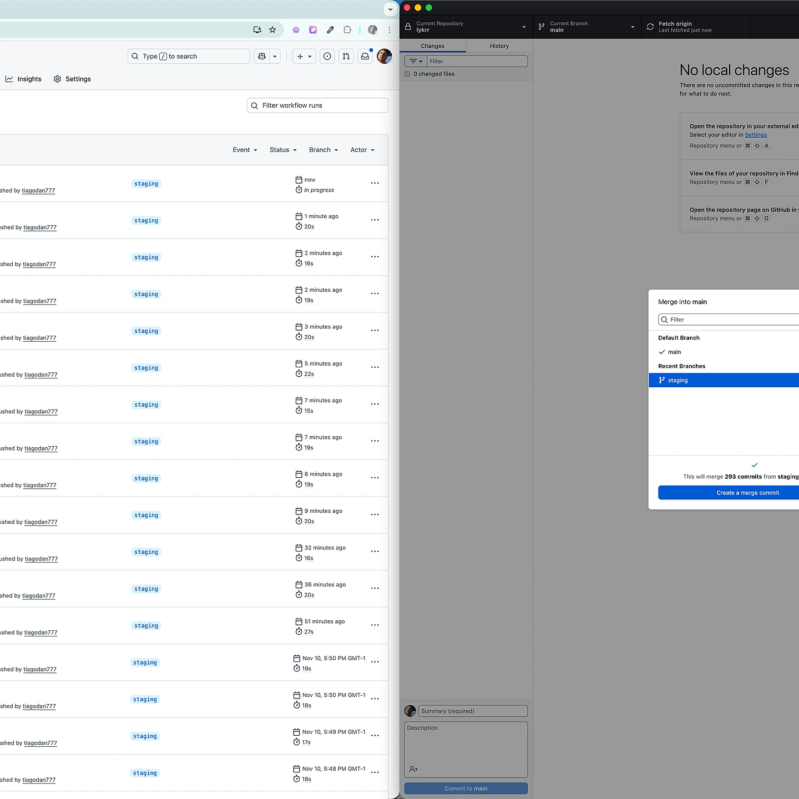The width and height of the screenshot is (799, 799).
Task: Open the browser extensions puzzle icon
Action: (347, 30)
